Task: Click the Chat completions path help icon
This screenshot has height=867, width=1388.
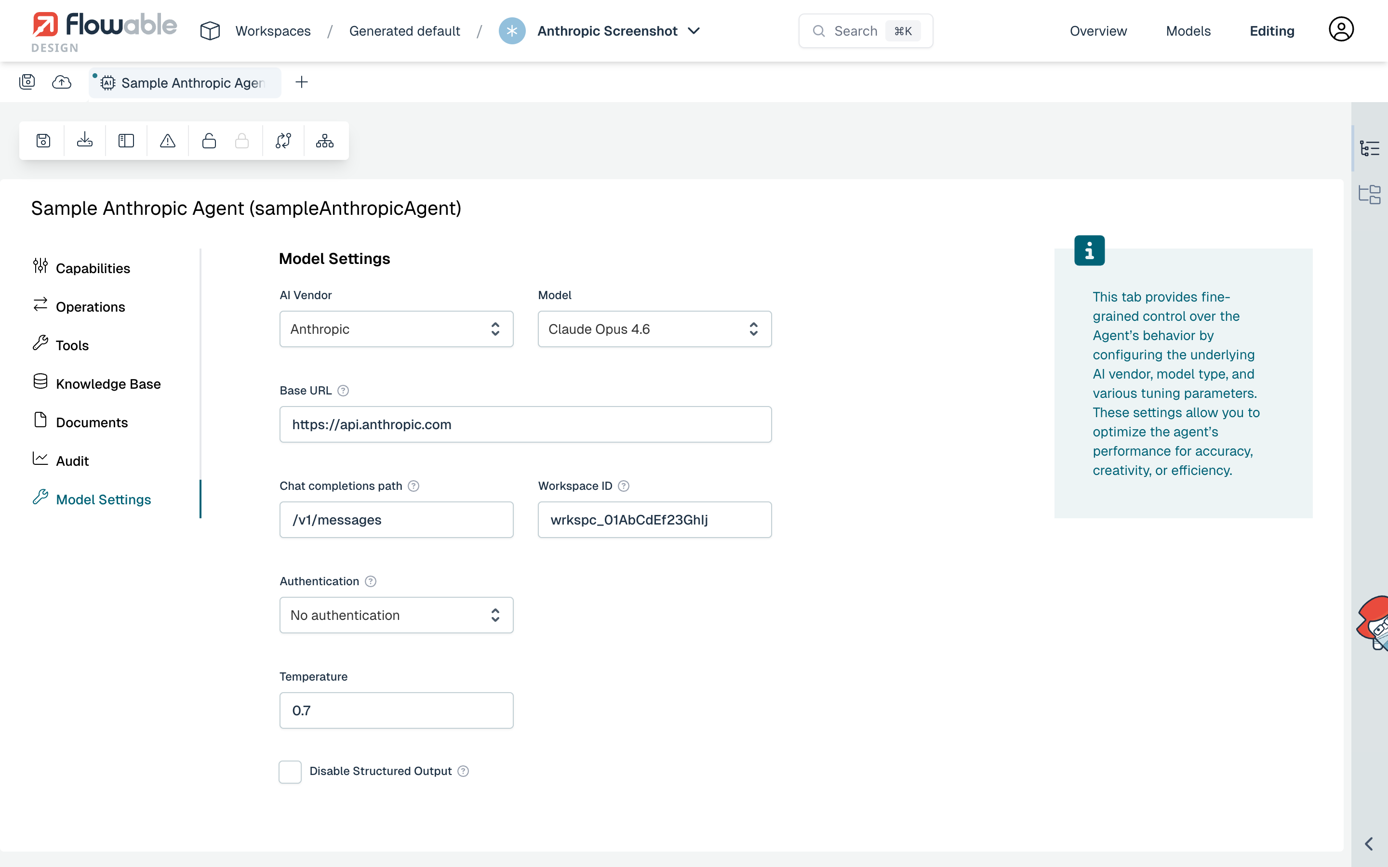Action: point(414,486)
